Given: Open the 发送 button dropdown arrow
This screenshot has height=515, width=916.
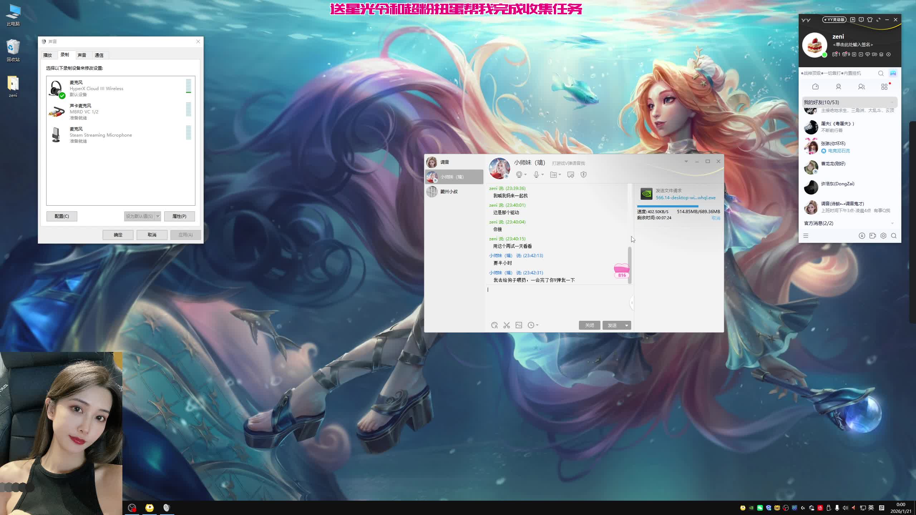Looking at the screenshot, I should tap(627, 325).
